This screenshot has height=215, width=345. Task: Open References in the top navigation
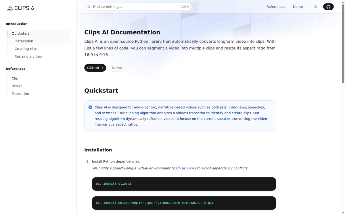pyautogui.click(x=276, y=7)
